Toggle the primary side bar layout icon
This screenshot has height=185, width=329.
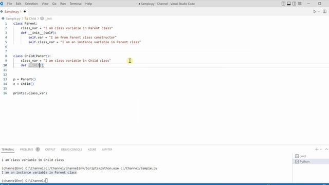pyautogui.click(x=283, y=4)
